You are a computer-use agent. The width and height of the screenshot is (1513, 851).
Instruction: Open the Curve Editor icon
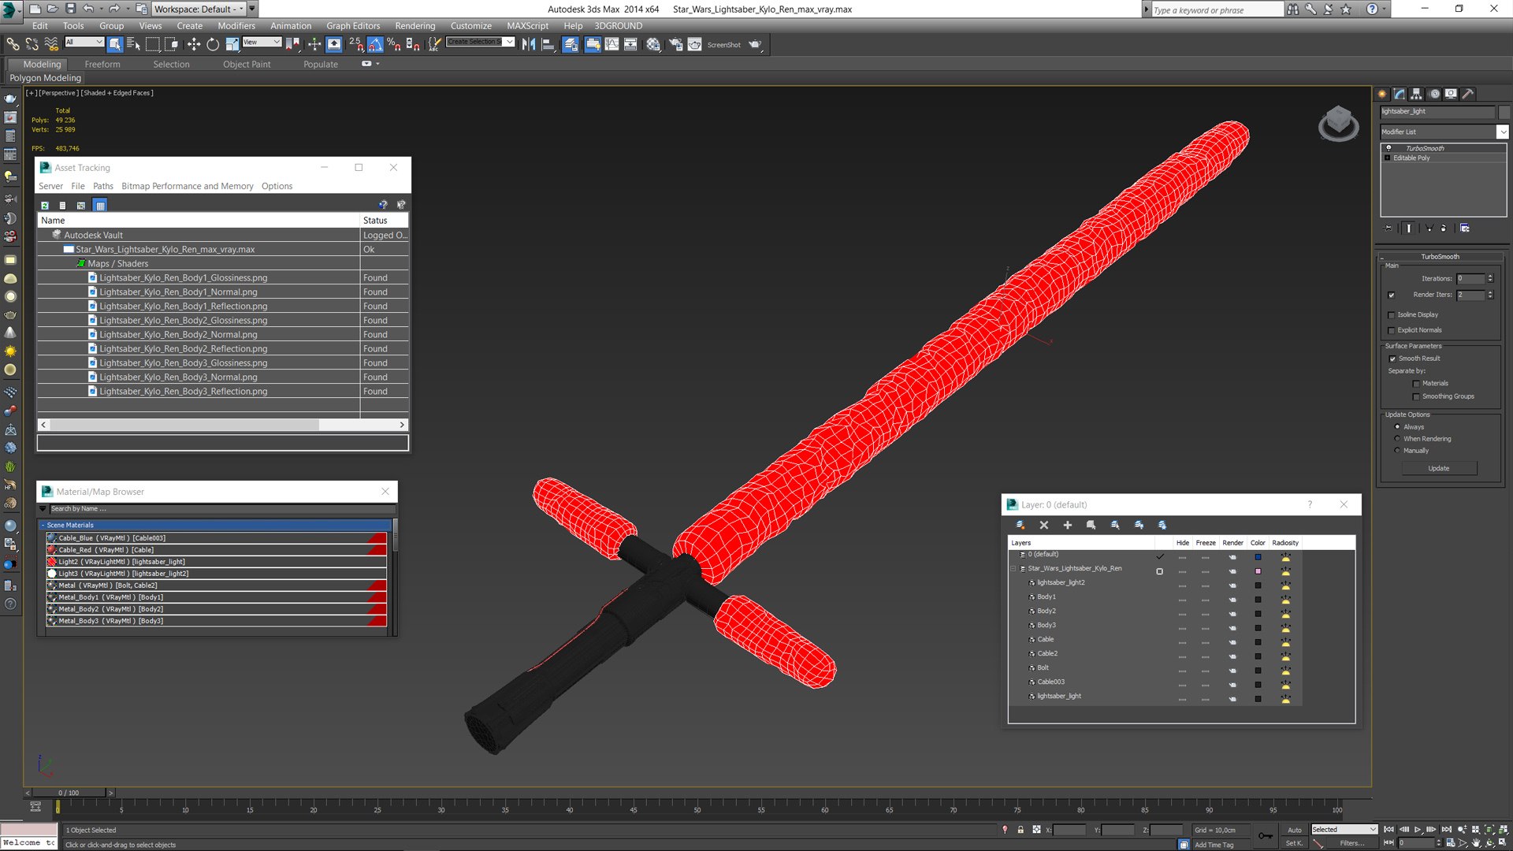(x=612, y=44)
